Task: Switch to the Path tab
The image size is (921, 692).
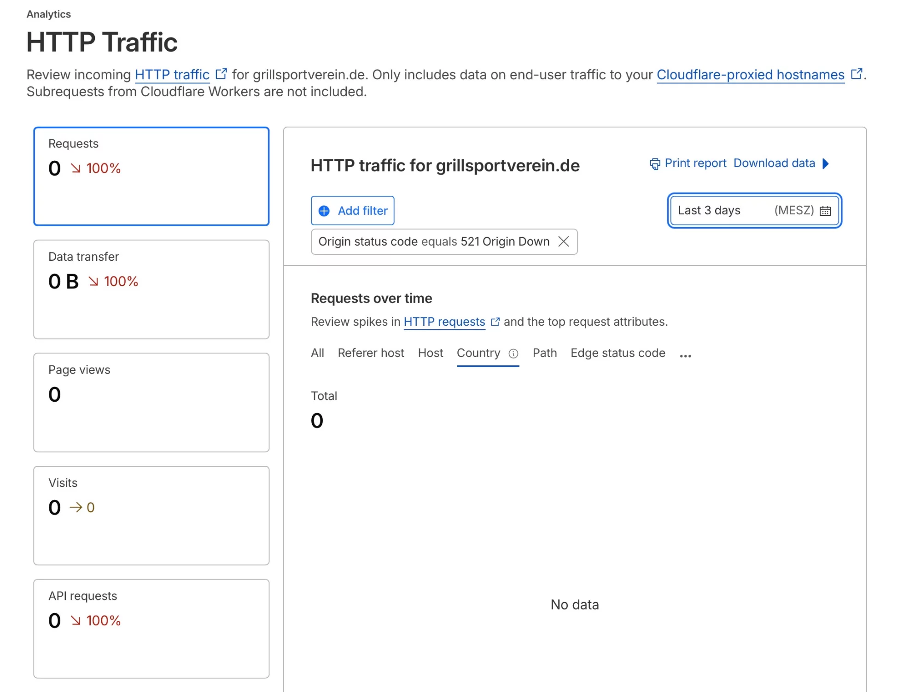Action: 545,353
